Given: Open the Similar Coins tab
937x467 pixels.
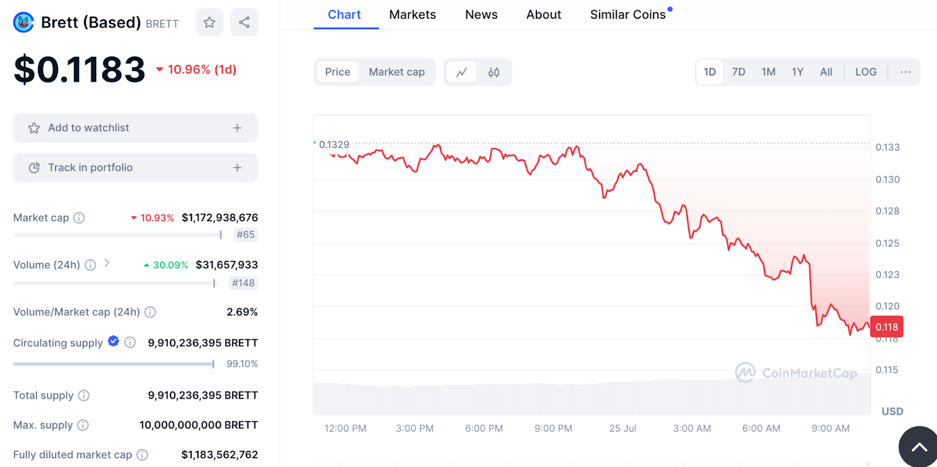Looking at the screenshot, I should coord(628,15).
